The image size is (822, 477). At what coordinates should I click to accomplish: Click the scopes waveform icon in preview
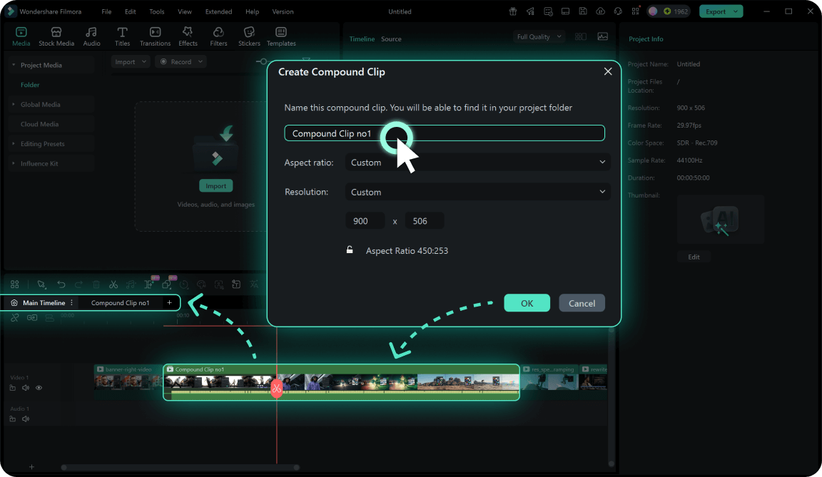pyautogui.click(x=603, y=36)
